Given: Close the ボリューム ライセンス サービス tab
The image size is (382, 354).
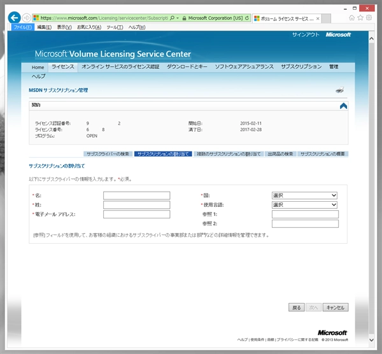Looking at the screenshot, I should tap(318, 18).
